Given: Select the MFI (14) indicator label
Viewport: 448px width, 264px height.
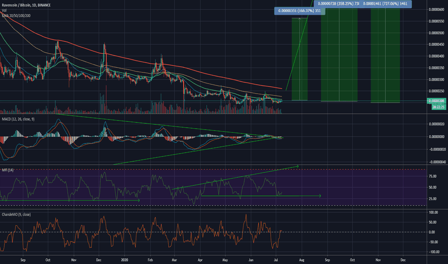Looking at the screenshot, I should point(7,170).
